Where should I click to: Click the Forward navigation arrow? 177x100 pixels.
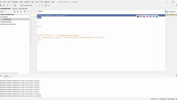11,5
